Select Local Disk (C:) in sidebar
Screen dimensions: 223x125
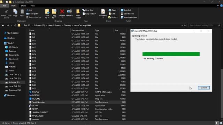pyautogui.click(x=15, y=75)
